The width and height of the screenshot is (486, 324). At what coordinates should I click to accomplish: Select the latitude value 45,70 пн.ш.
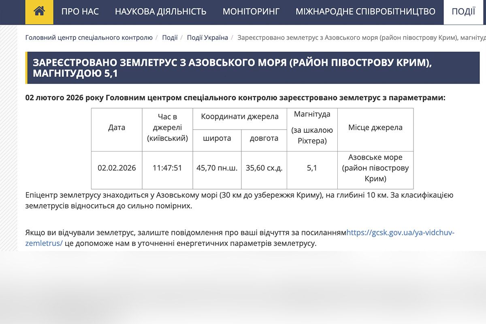[217, 167]
